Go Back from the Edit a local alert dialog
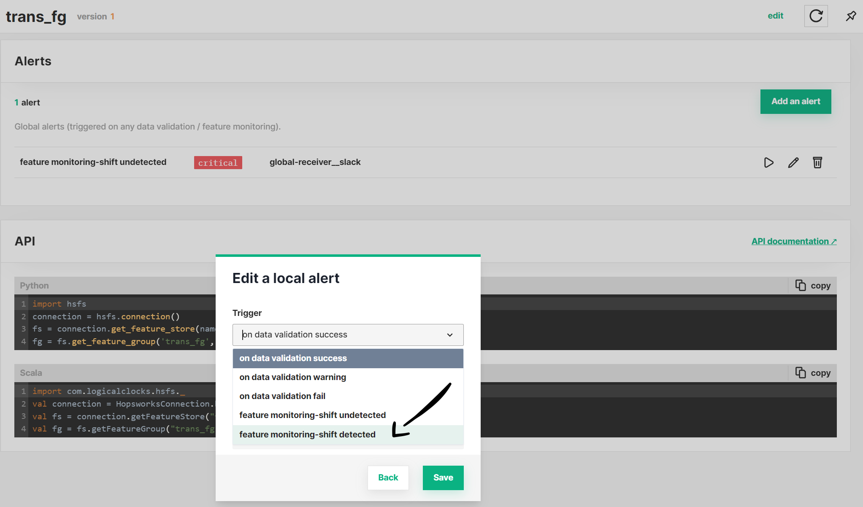863x507 pixels. point(388,477)
